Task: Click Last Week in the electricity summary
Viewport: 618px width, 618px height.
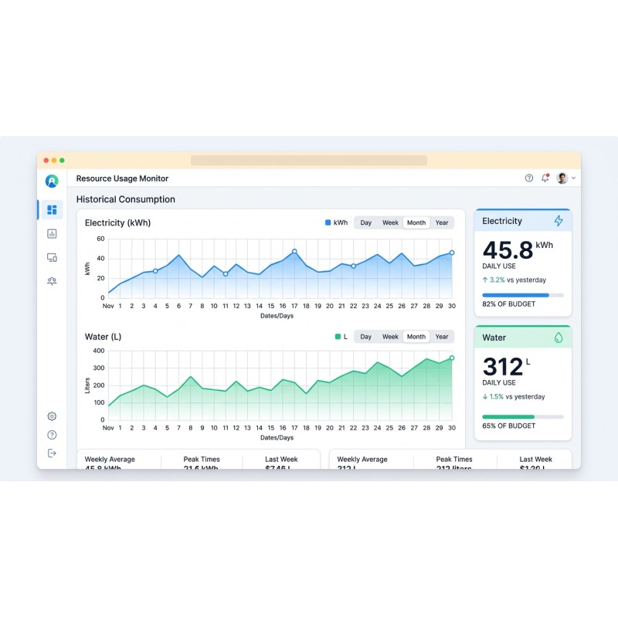Action: pyautogui.click(x=281, y=459)
